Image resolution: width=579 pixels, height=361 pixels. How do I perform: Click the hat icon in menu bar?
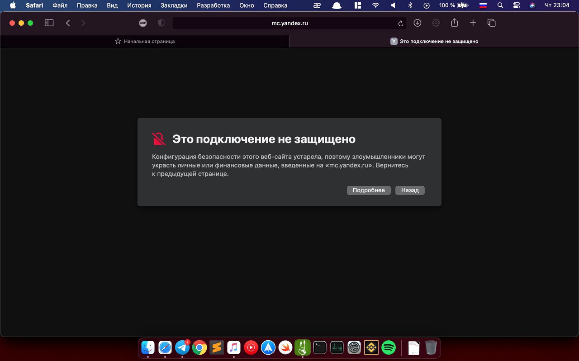point(337,5)
